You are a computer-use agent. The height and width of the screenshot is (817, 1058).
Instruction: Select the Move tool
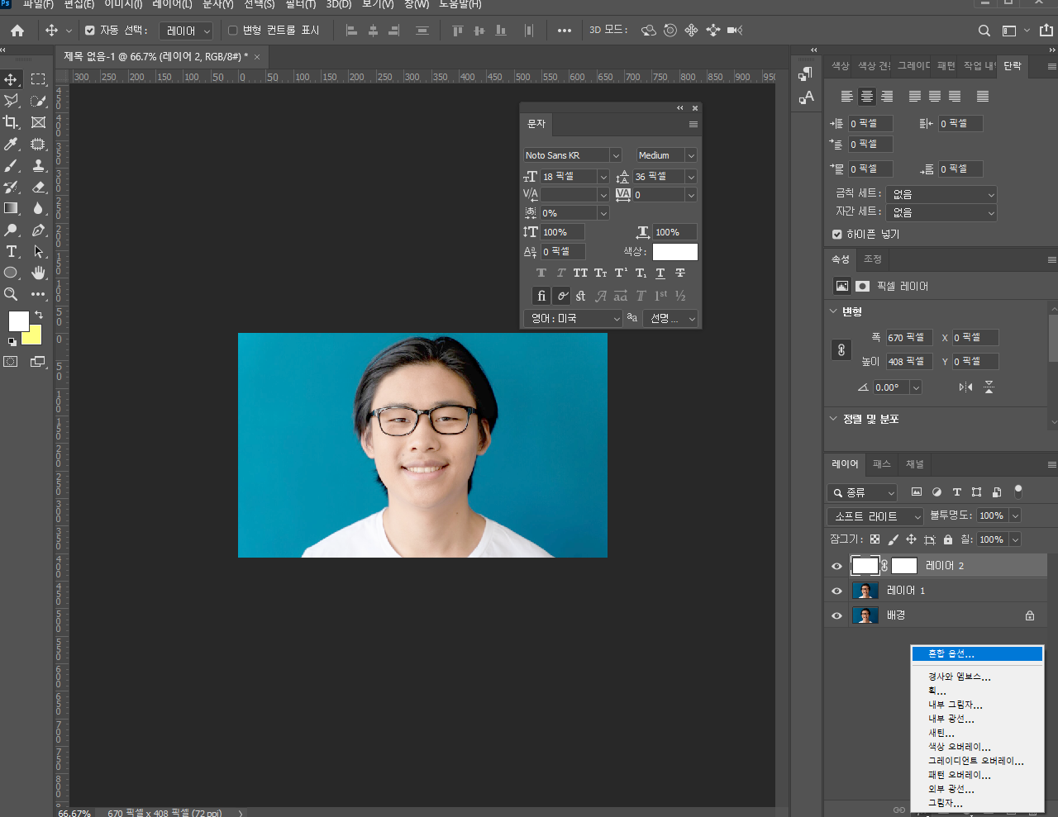pos(12,79)
